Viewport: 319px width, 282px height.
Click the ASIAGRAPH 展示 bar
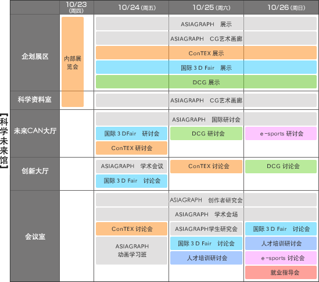(x=206, y=24)
